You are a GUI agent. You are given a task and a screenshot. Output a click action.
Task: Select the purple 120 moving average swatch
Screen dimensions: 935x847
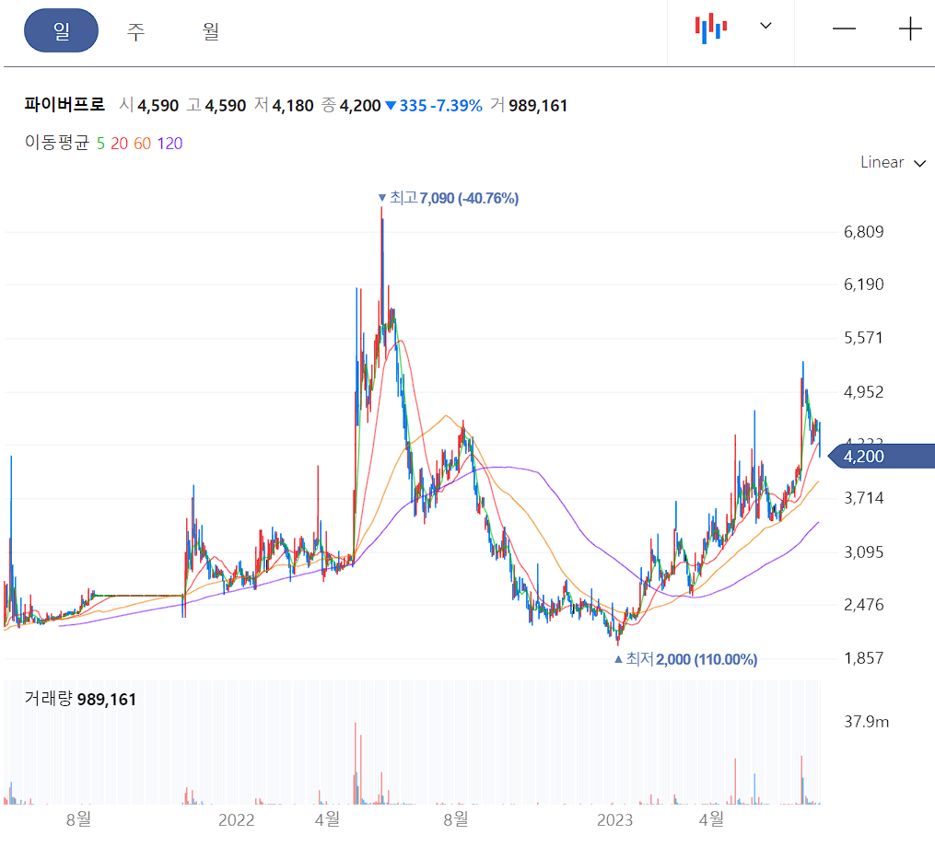coord(169,144)
